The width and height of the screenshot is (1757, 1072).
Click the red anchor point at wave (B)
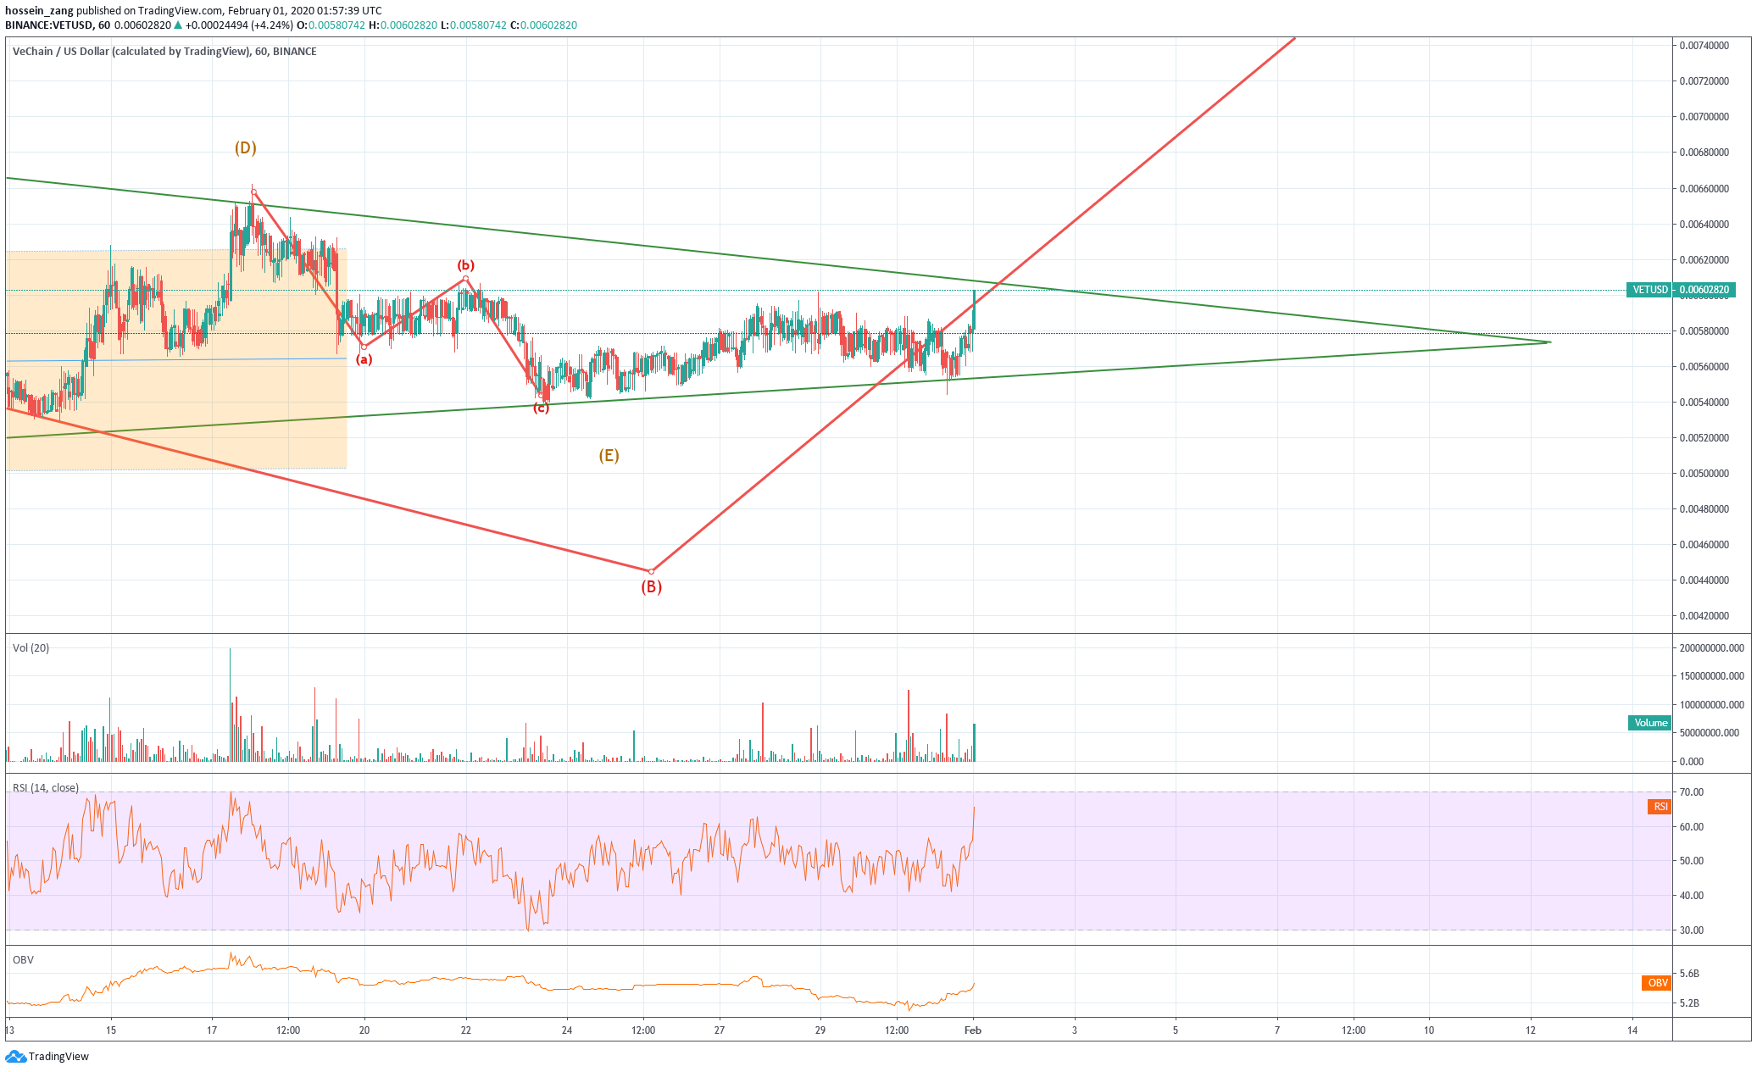(x=651, y=571)
